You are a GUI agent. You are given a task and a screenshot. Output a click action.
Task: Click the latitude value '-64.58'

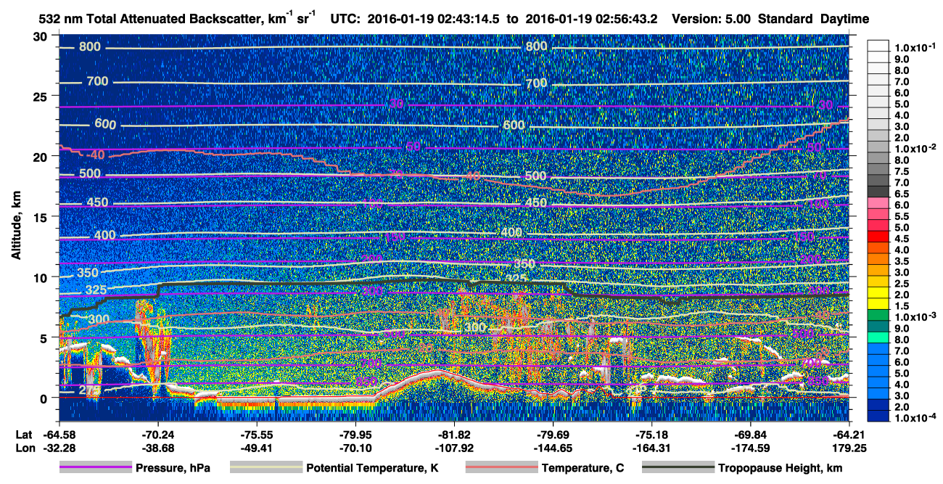click(x=59, y=435)
